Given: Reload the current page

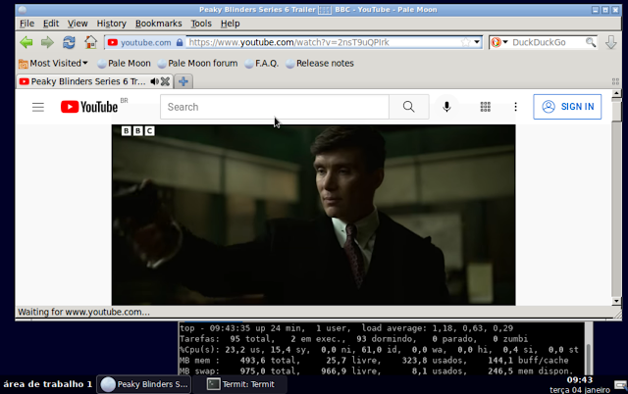Looking at the screenshot, I should [69, 42].
